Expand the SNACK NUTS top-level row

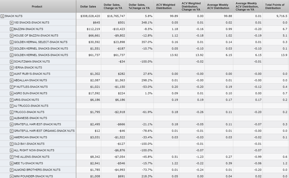pyautogui.click(x=2, y=16)
